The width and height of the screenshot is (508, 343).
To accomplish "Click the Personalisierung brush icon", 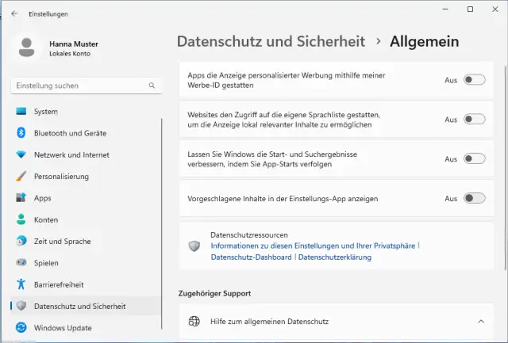I will tap(21, 177).
